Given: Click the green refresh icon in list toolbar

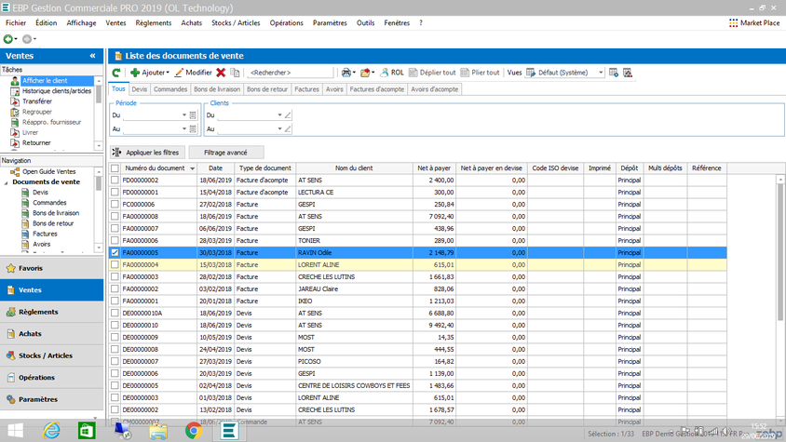Looking at the screenshot, I should (116, 73).
